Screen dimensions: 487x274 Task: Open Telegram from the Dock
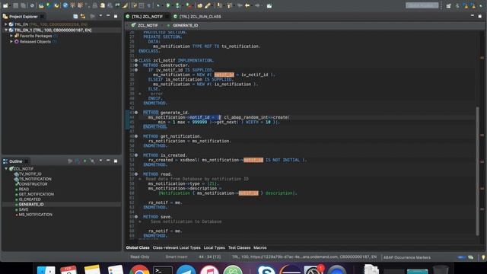[186, 269]
